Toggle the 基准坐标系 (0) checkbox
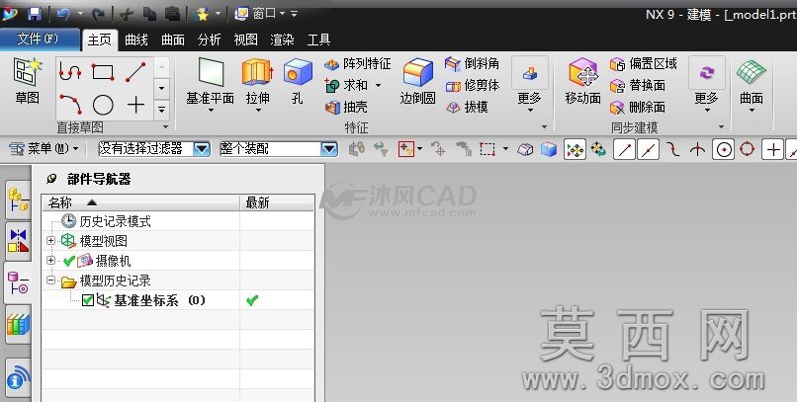The height and width of the screenshot is (402, 797). point(87,300)
